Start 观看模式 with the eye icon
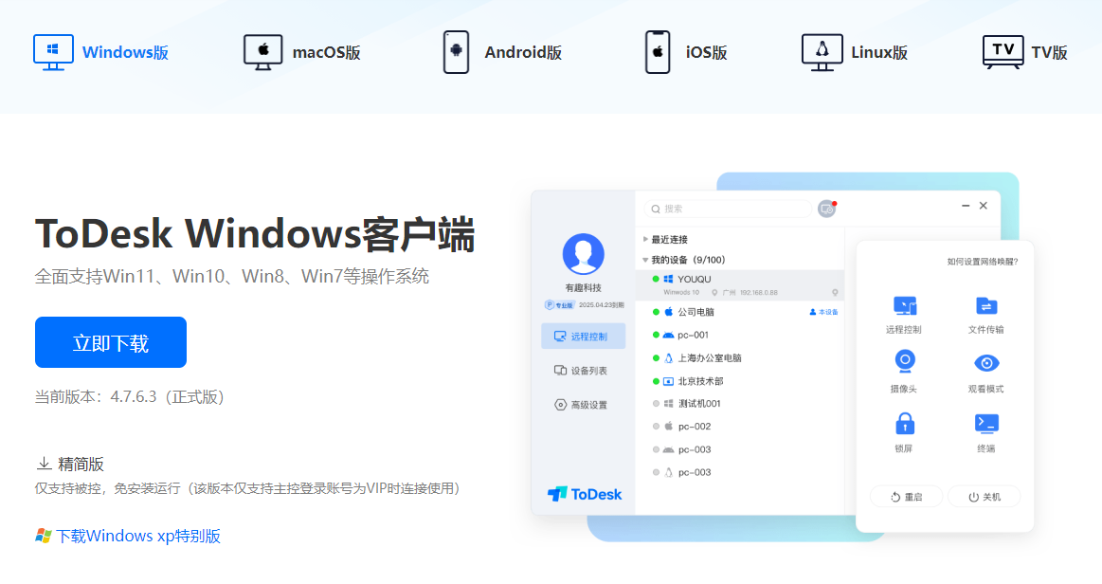 [x=986, y=373]
